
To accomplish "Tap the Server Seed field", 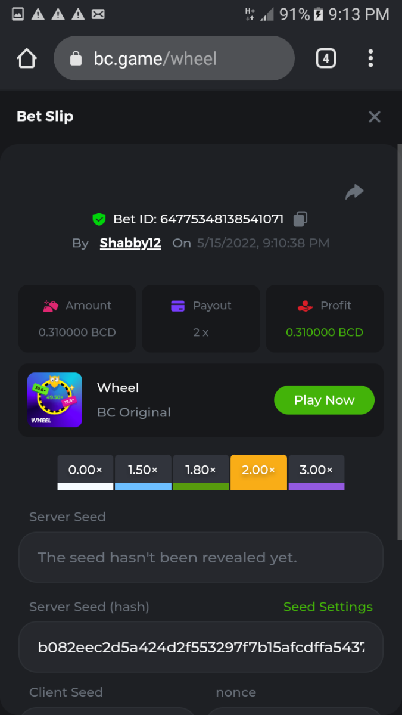I will pos(201,557).
